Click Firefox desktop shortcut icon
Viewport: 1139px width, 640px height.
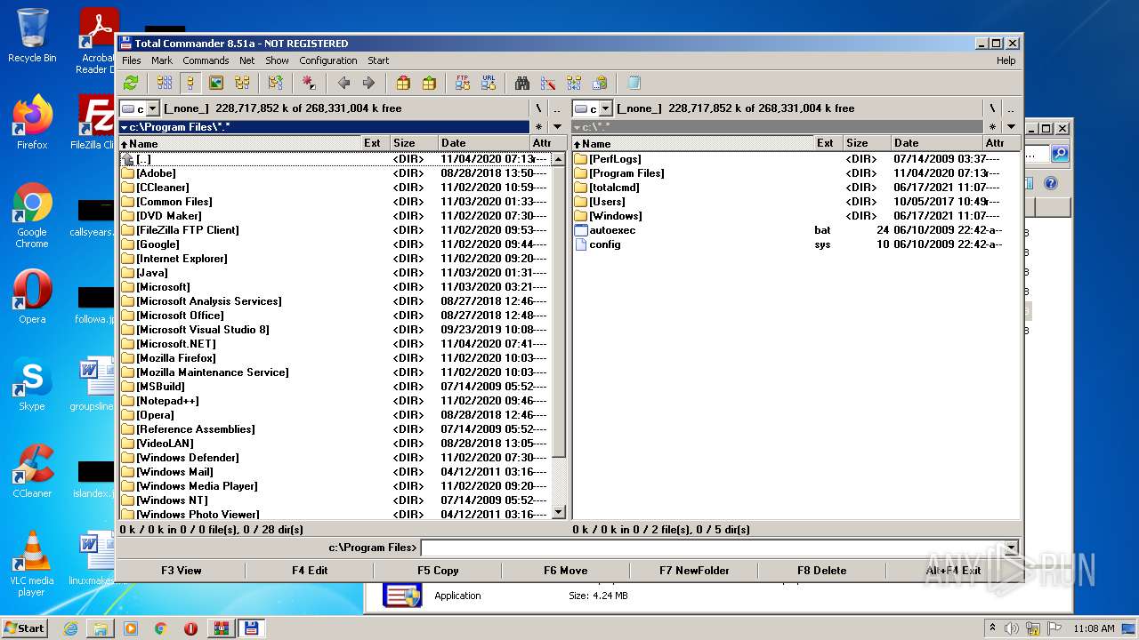tap(32, 123)
